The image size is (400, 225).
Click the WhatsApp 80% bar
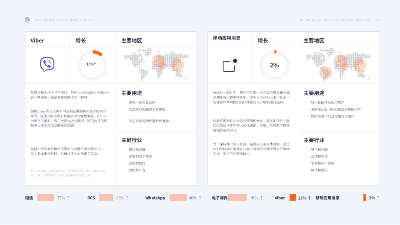[178, 197]
